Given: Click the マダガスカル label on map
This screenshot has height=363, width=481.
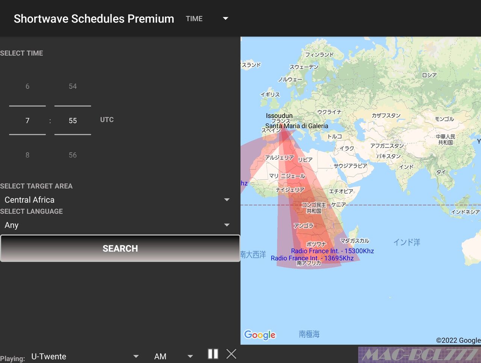Looking at the screenshot, I should click(355, 241).
